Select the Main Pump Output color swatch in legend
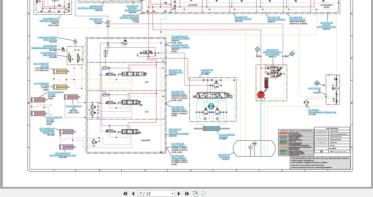The image size is (373, 197). coord(283,133)
